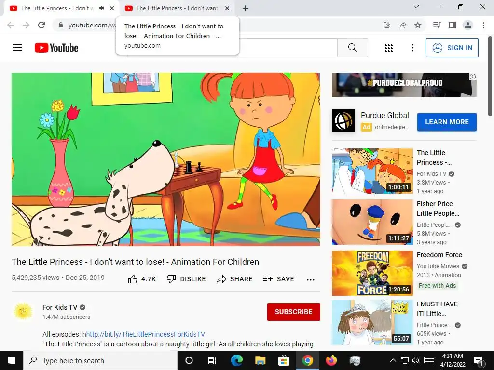Switch to the first muted-audio browser tab
This screenshot has height=370, width=494.
click(x=57, y=8)
